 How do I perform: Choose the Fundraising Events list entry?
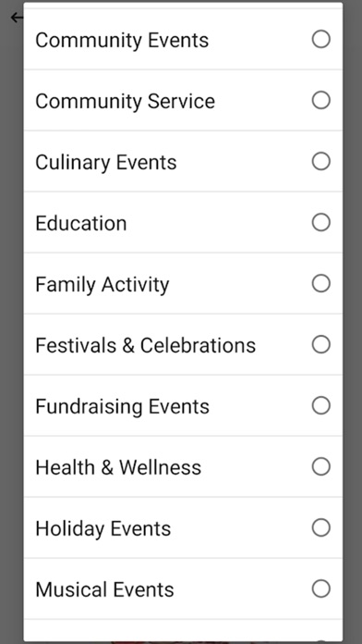pyautogui.click(x=183, y=405)
